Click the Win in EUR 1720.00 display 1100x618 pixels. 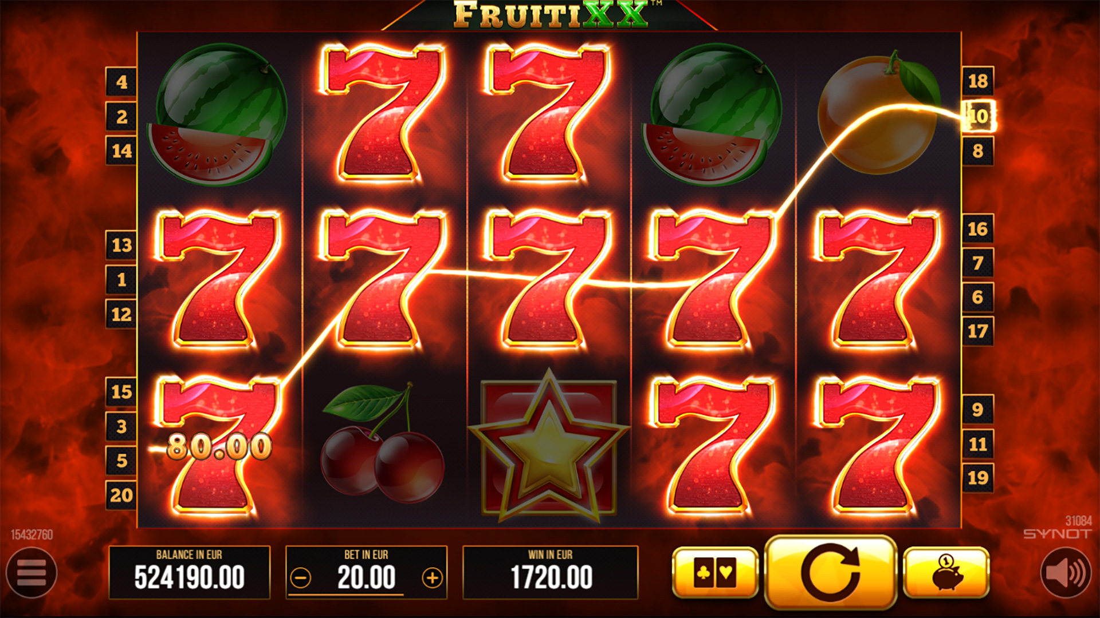click(x=551, y=572)
